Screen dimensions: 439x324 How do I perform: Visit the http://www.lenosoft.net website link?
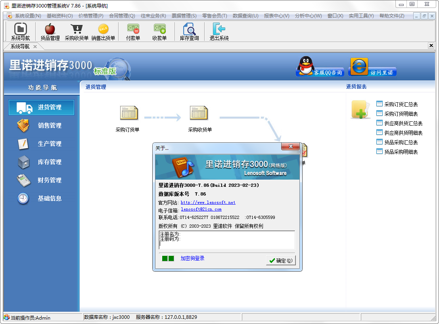click(208, 203)
